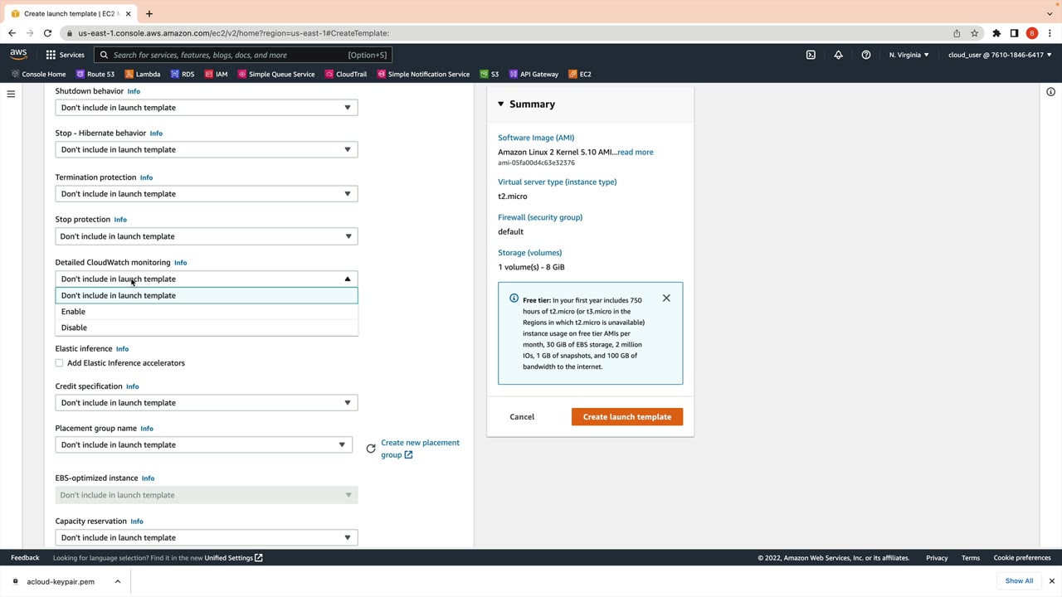Open the info panel icon at right edge
Screen dimensions: 1062x597
pyautogui.click(x=1050, y=92)
